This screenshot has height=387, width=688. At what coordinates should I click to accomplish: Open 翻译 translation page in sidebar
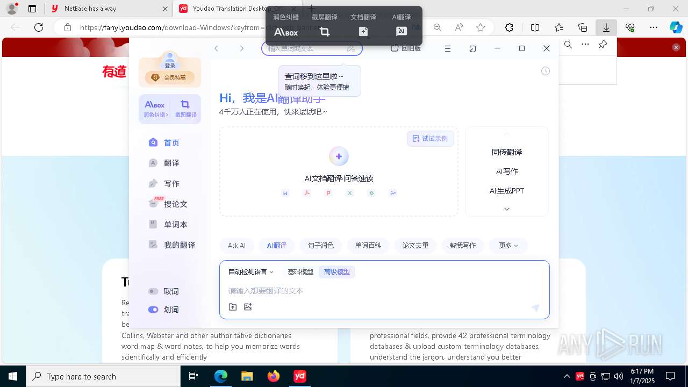pos(164,163)
